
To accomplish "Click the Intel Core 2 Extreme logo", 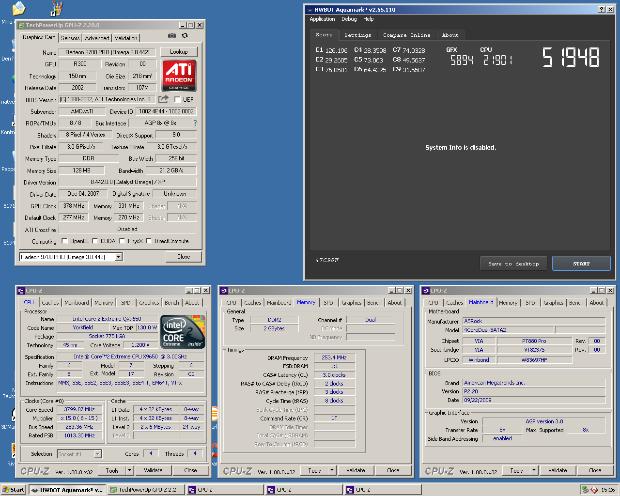I will point(183,332).
